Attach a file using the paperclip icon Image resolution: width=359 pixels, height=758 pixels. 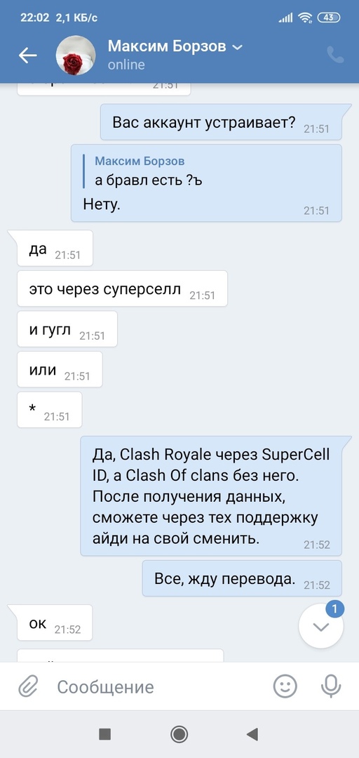point(29,686)
